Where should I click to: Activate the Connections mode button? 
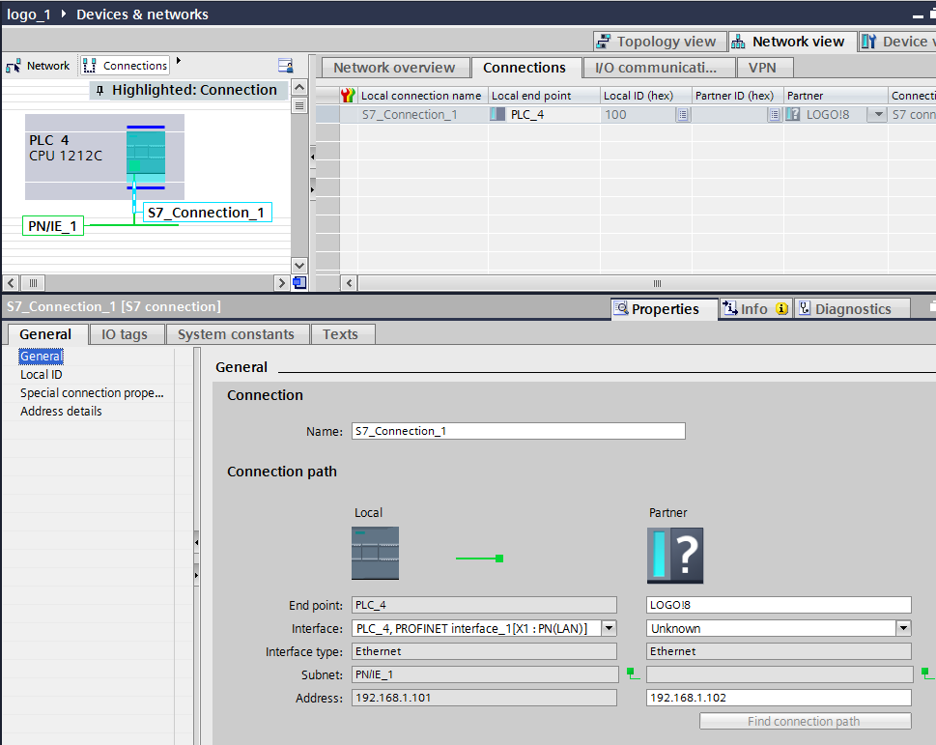click(125, 66)
